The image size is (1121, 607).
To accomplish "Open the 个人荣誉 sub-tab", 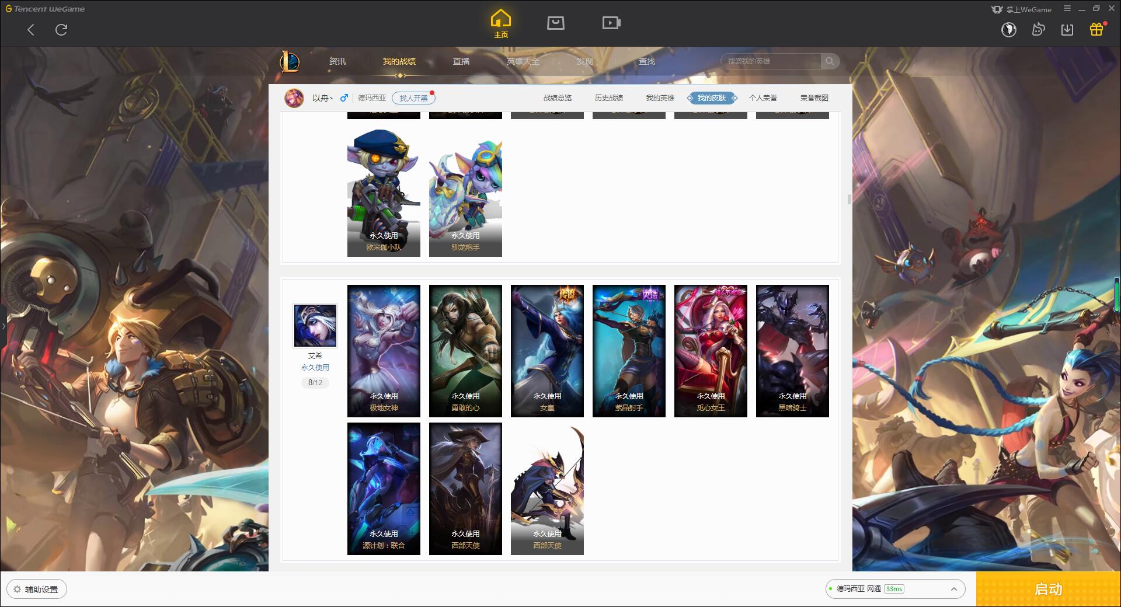I will pos(763,98).
